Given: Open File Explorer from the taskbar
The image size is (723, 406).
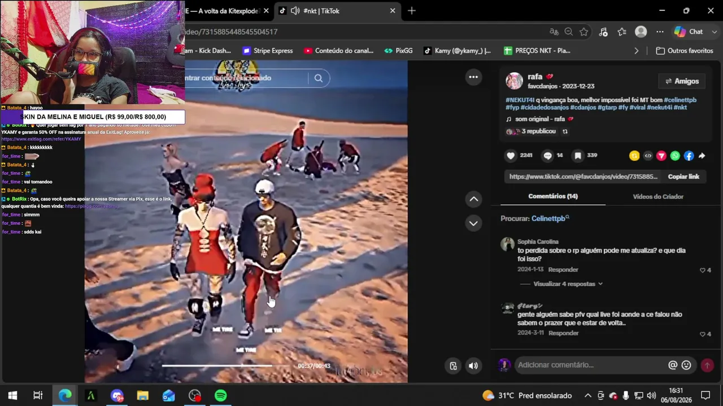Looking at the screenshot, I should (142, 396).
